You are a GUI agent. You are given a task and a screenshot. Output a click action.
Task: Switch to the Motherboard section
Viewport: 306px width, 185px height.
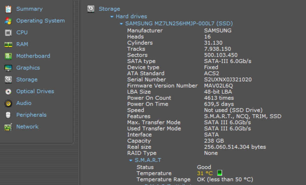(33, 56)
